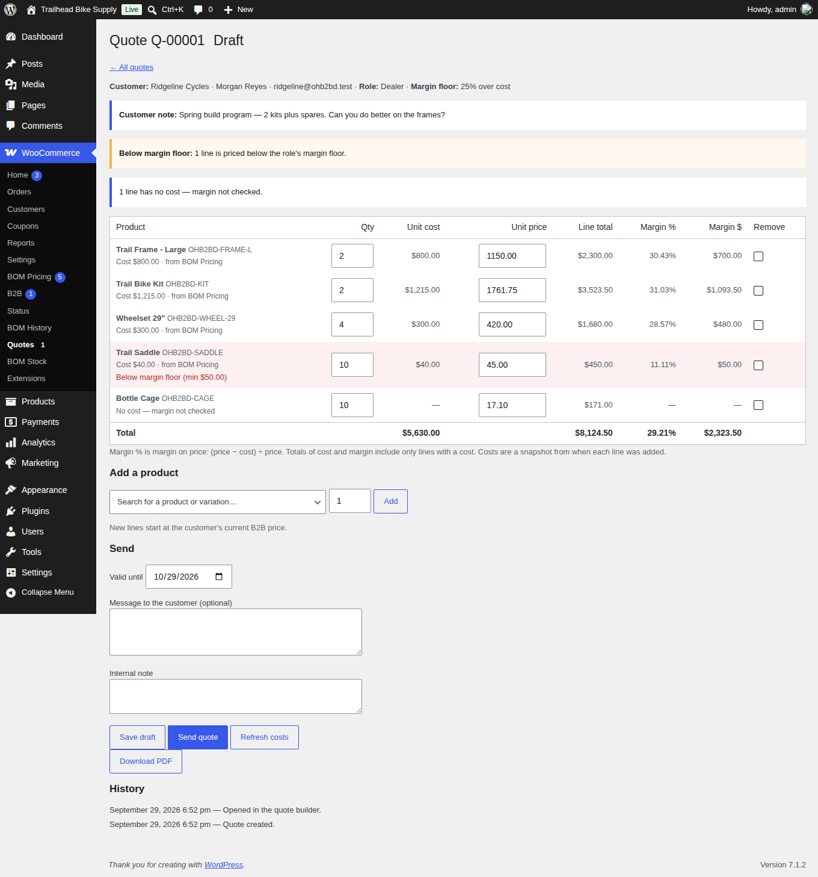Click the Plugins plug icon

click(11, 511)
